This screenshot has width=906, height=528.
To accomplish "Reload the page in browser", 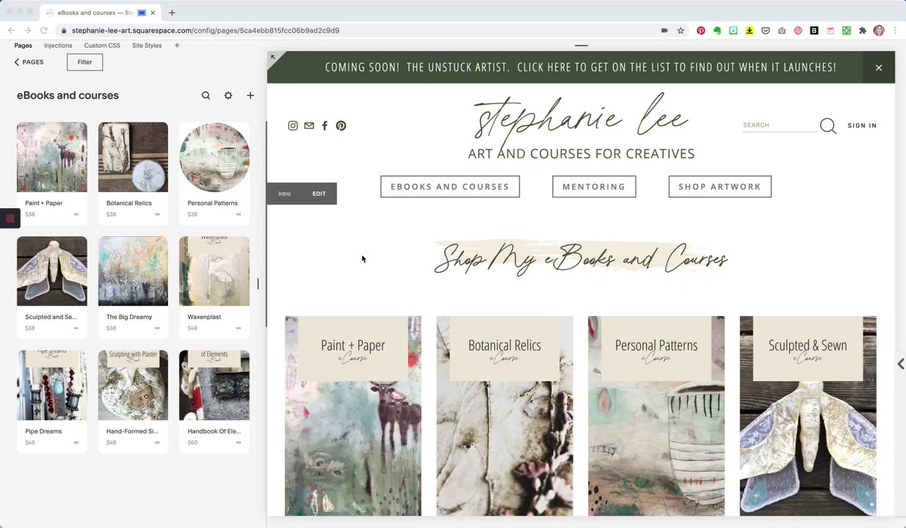I will point(44,31).
